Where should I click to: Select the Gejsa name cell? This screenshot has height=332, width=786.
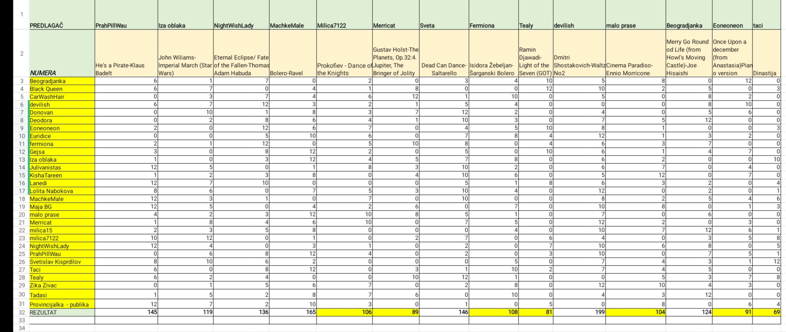pos(62,152)
